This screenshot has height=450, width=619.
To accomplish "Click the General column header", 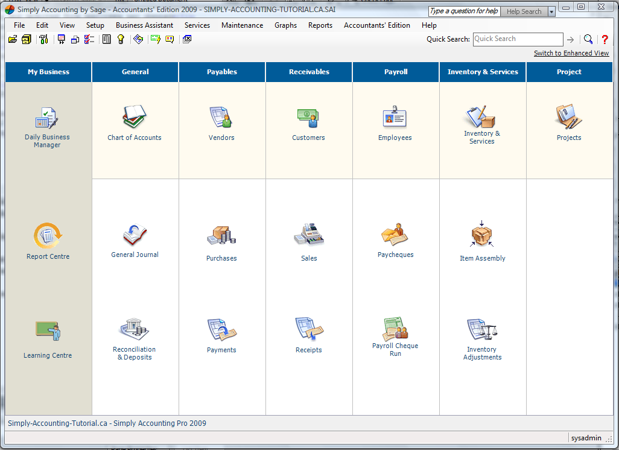I will click(x=135, y=72).
